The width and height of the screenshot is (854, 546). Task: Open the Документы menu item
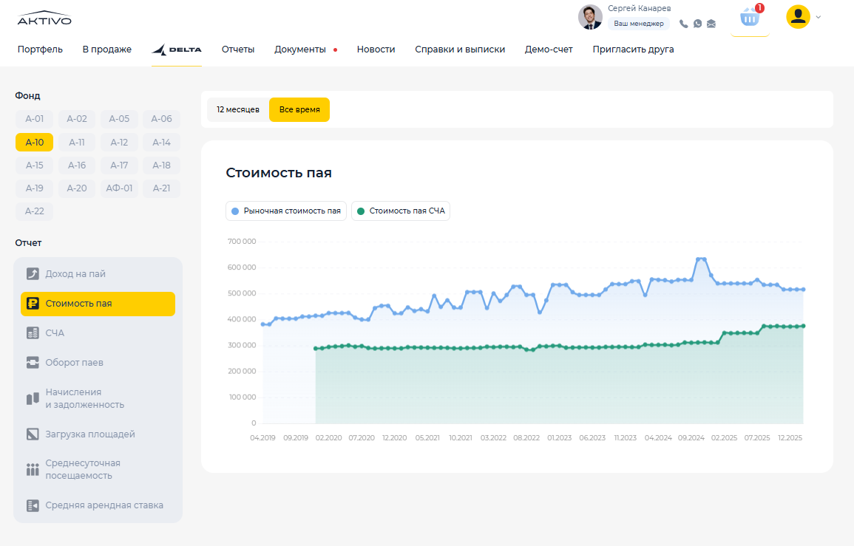(300, 50)
